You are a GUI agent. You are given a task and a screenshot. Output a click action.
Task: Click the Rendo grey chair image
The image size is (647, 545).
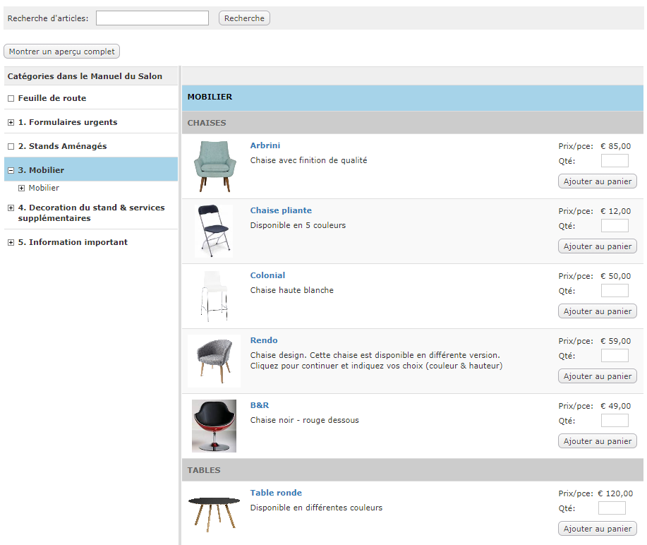214,361
